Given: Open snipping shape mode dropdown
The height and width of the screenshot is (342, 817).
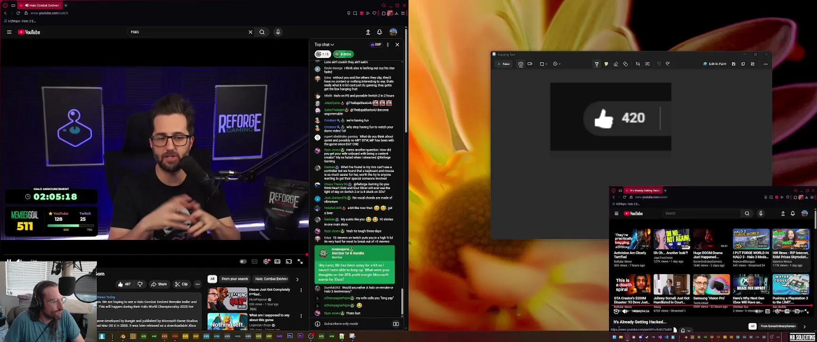Looking at the screenshot, I should click(x=544, y=64).
